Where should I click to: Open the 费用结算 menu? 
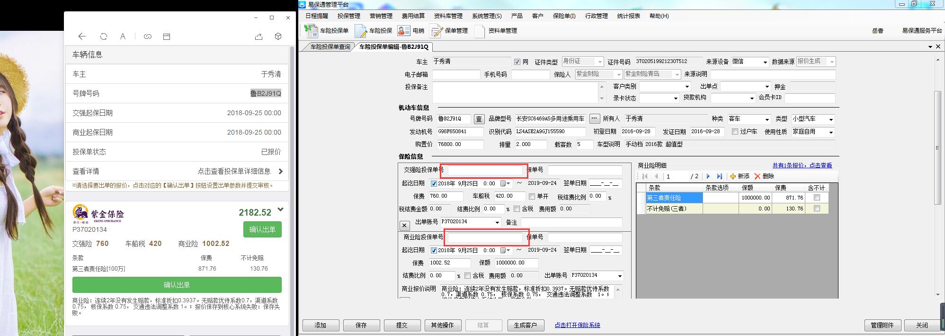click(x=413, y=16)
